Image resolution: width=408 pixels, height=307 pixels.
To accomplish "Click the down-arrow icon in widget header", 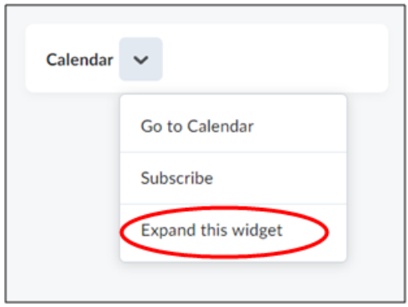I will (x=141, y=59).
